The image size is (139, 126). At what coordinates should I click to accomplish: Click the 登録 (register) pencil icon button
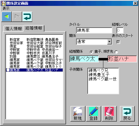pyautogui.click(x=94, y=114)
